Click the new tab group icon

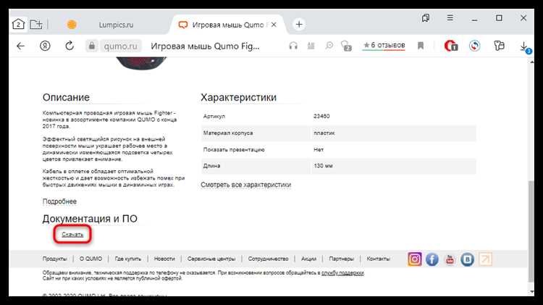[x=36, y=25]
